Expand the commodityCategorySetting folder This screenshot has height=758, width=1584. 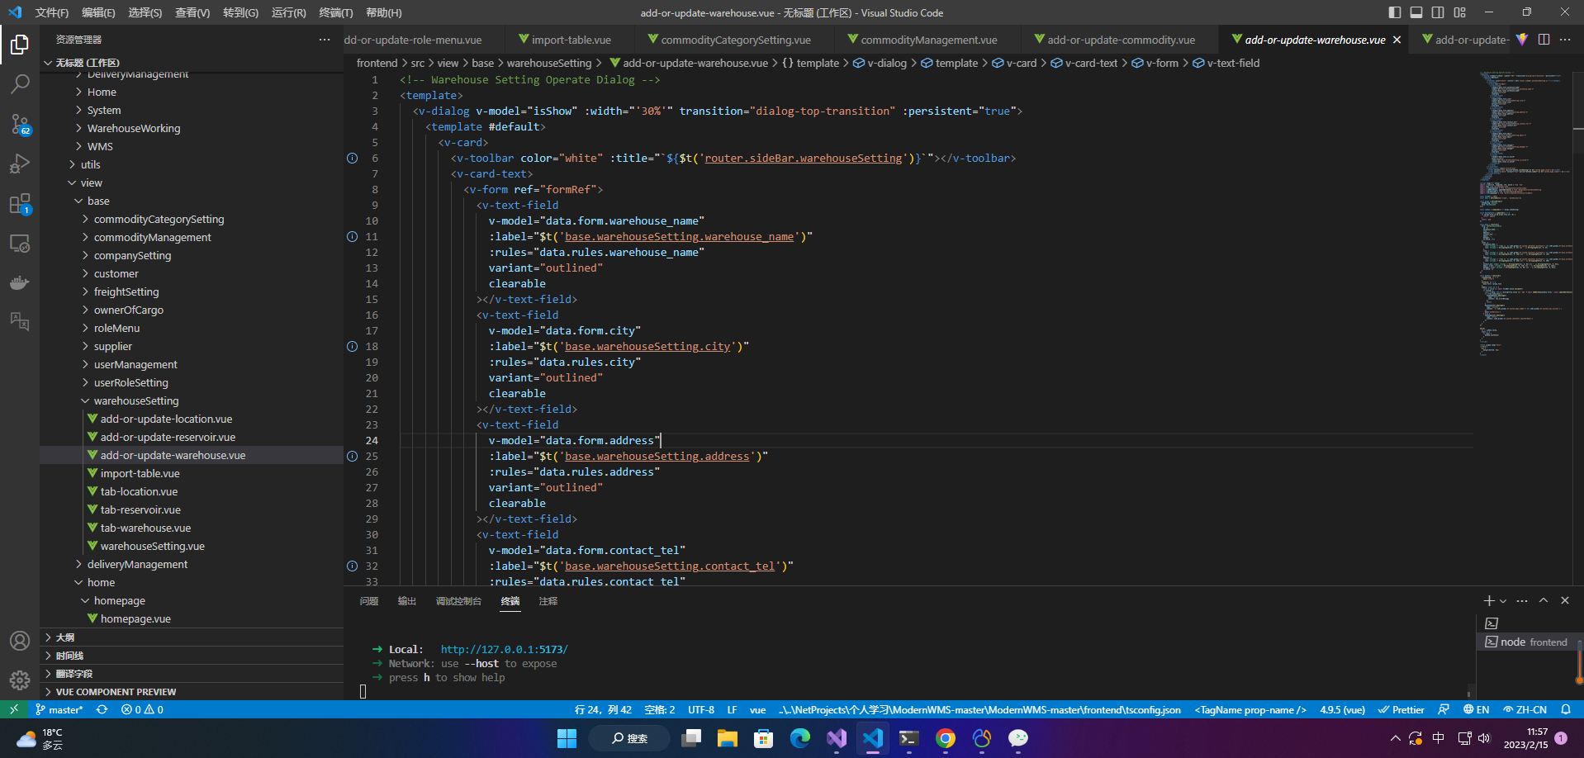pyautogui.click(x=85, y=219)
